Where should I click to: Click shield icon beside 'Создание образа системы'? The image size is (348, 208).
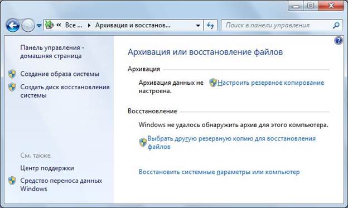tap(12, 74)
